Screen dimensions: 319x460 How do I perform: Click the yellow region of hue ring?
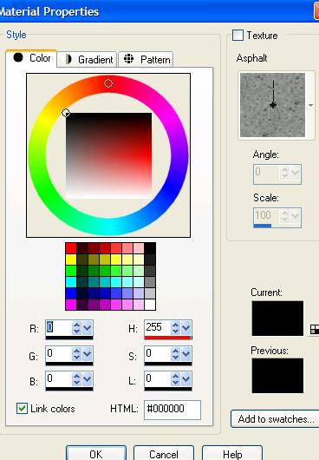(x=44, y=119)
